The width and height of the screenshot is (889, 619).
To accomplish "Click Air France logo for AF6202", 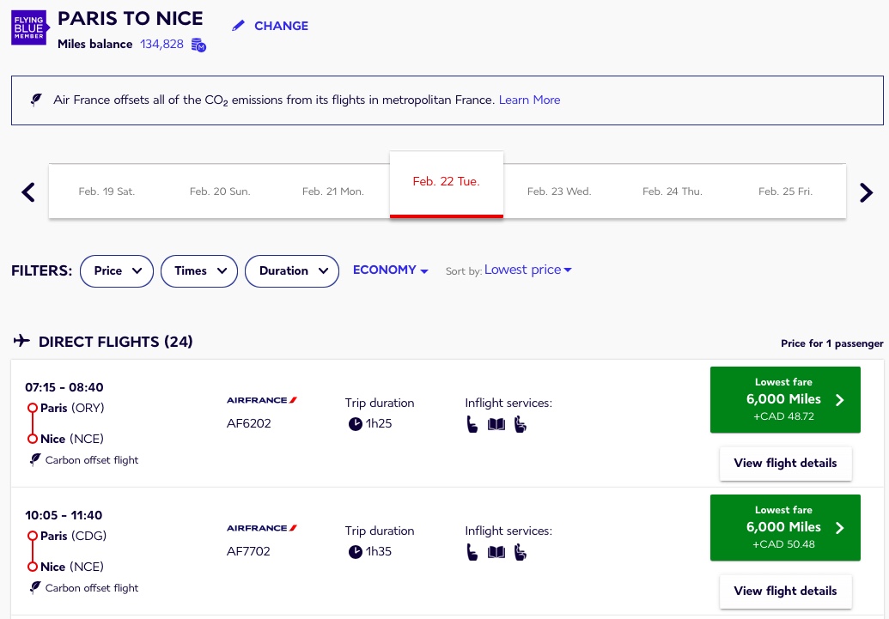I will [x=262, y=400].
